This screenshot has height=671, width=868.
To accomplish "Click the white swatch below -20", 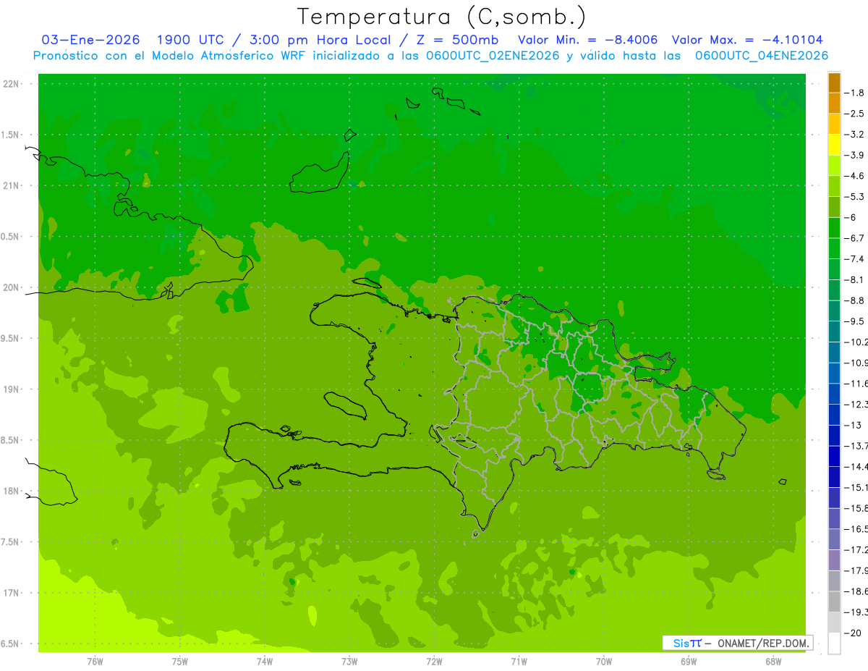I will (x=834, y=643).
